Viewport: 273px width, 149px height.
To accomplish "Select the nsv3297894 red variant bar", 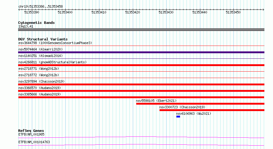I will 141,84.
